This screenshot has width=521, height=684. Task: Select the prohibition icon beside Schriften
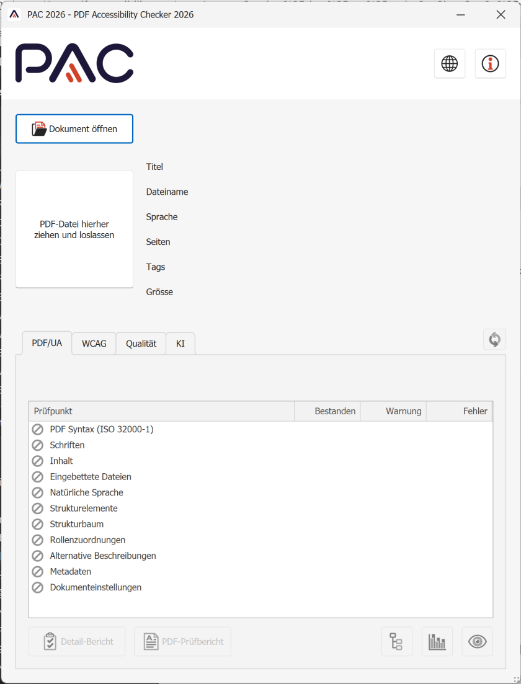(x=37, y=445)
